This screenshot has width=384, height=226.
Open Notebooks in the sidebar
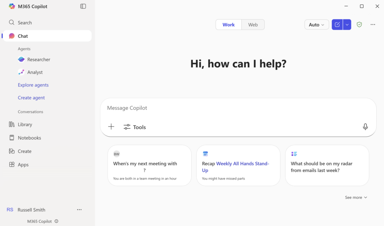tap(29, 138)
